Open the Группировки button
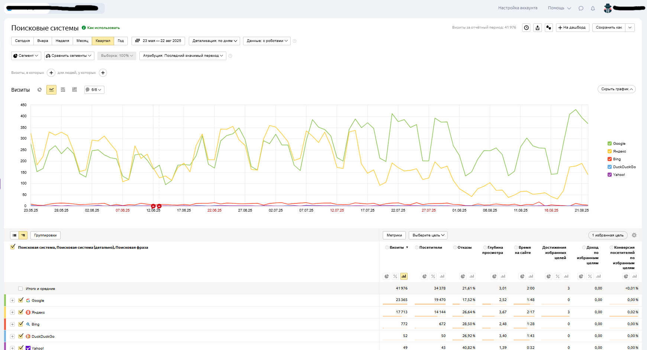This screenshot has height=350, width=647. click(x=45, y=235)
